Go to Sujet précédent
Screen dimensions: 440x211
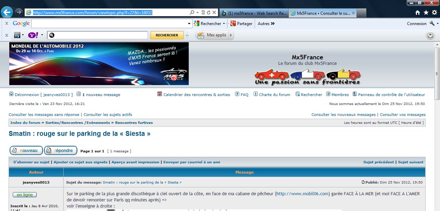click(379, 162)
